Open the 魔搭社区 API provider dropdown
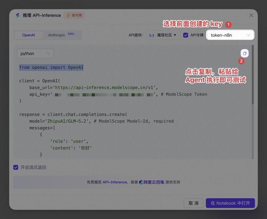 coord(164,35)
